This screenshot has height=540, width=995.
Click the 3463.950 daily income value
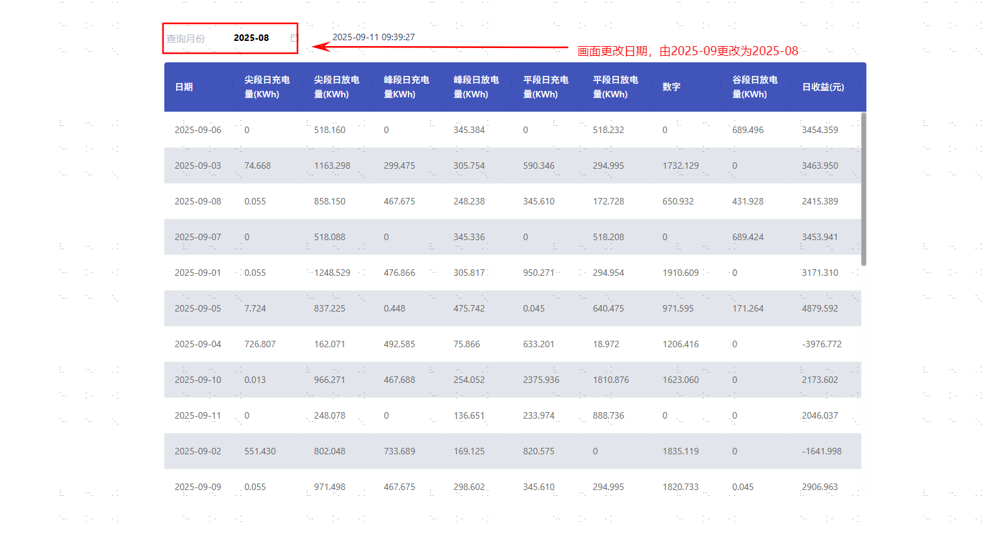[820, 166]
